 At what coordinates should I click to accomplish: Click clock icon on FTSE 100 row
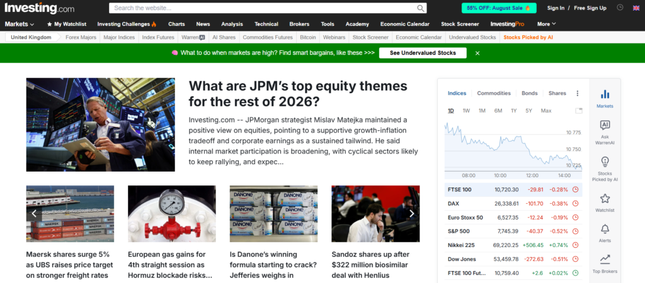pos(576,190)
